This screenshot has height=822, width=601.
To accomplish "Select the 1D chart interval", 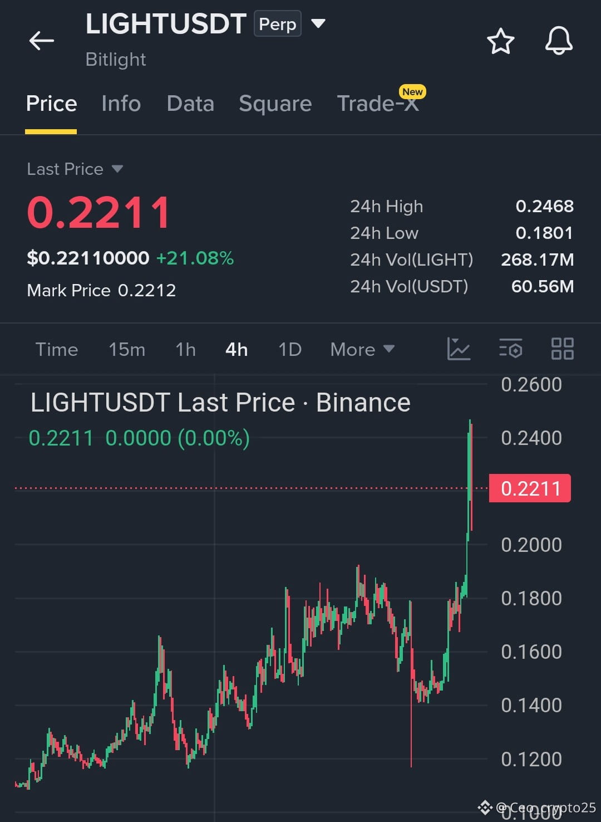I will 290,349.
